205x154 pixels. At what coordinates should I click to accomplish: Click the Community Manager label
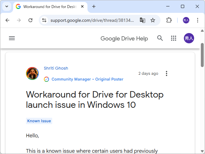tap(71, 79)
